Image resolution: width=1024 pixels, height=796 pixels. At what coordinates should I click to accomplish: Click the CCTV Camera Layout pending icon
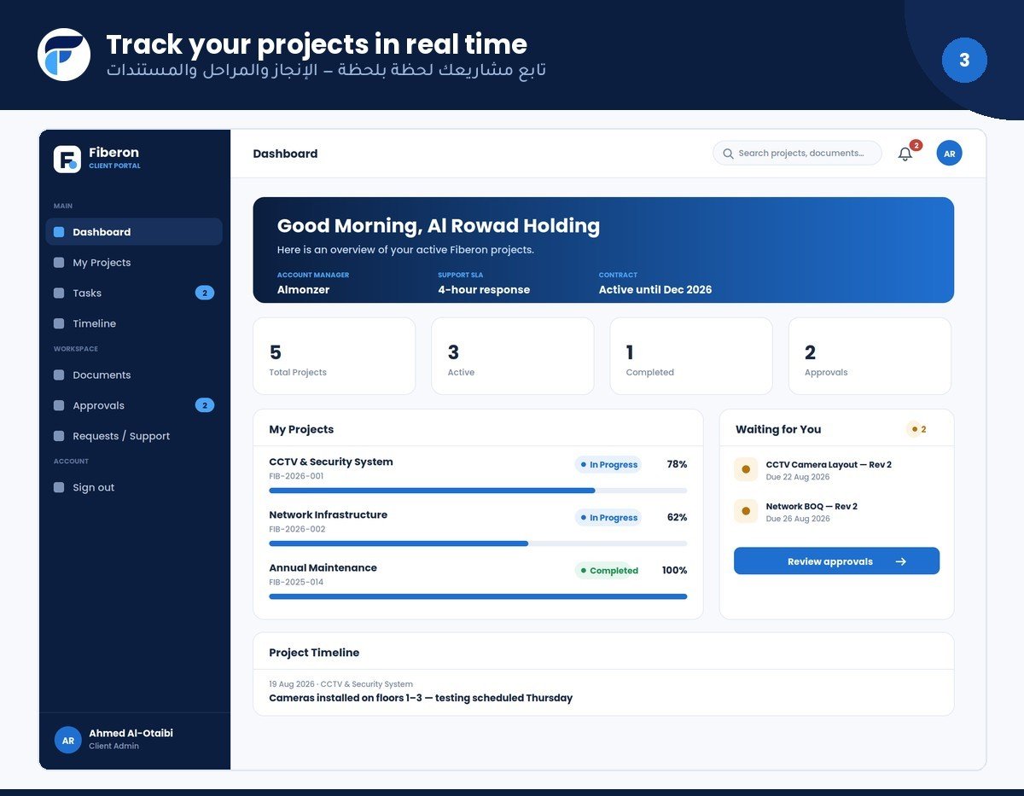pyautogui.click(x=746, y=469)
